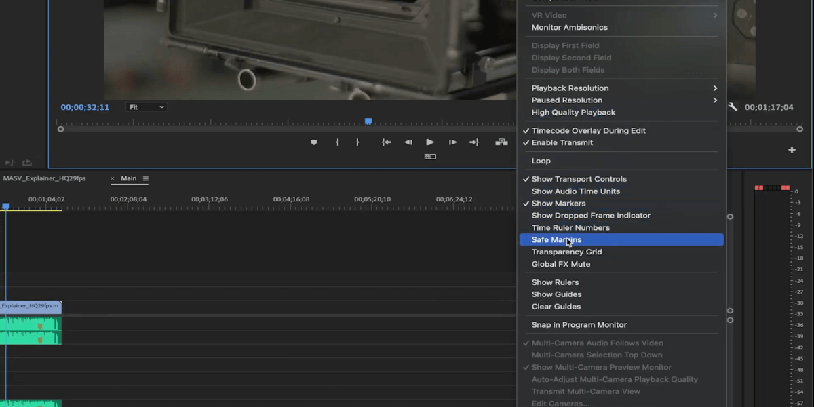
Task: Select the Explainer_HQ29fps video clip
Action: point(31,307)
